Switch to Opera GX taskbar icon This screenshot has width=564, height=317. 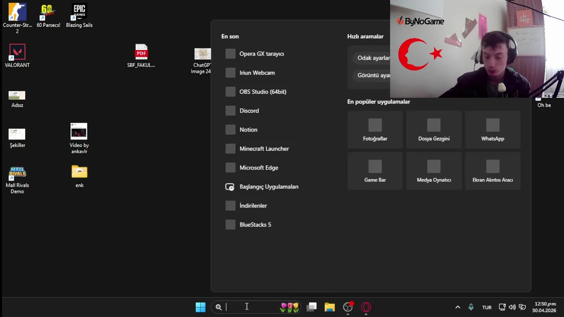(366, 307)
